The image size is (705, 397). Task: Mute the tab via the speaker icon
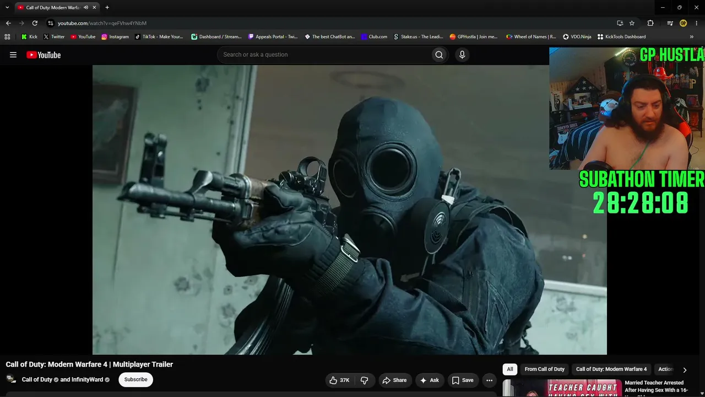(86, 8)
